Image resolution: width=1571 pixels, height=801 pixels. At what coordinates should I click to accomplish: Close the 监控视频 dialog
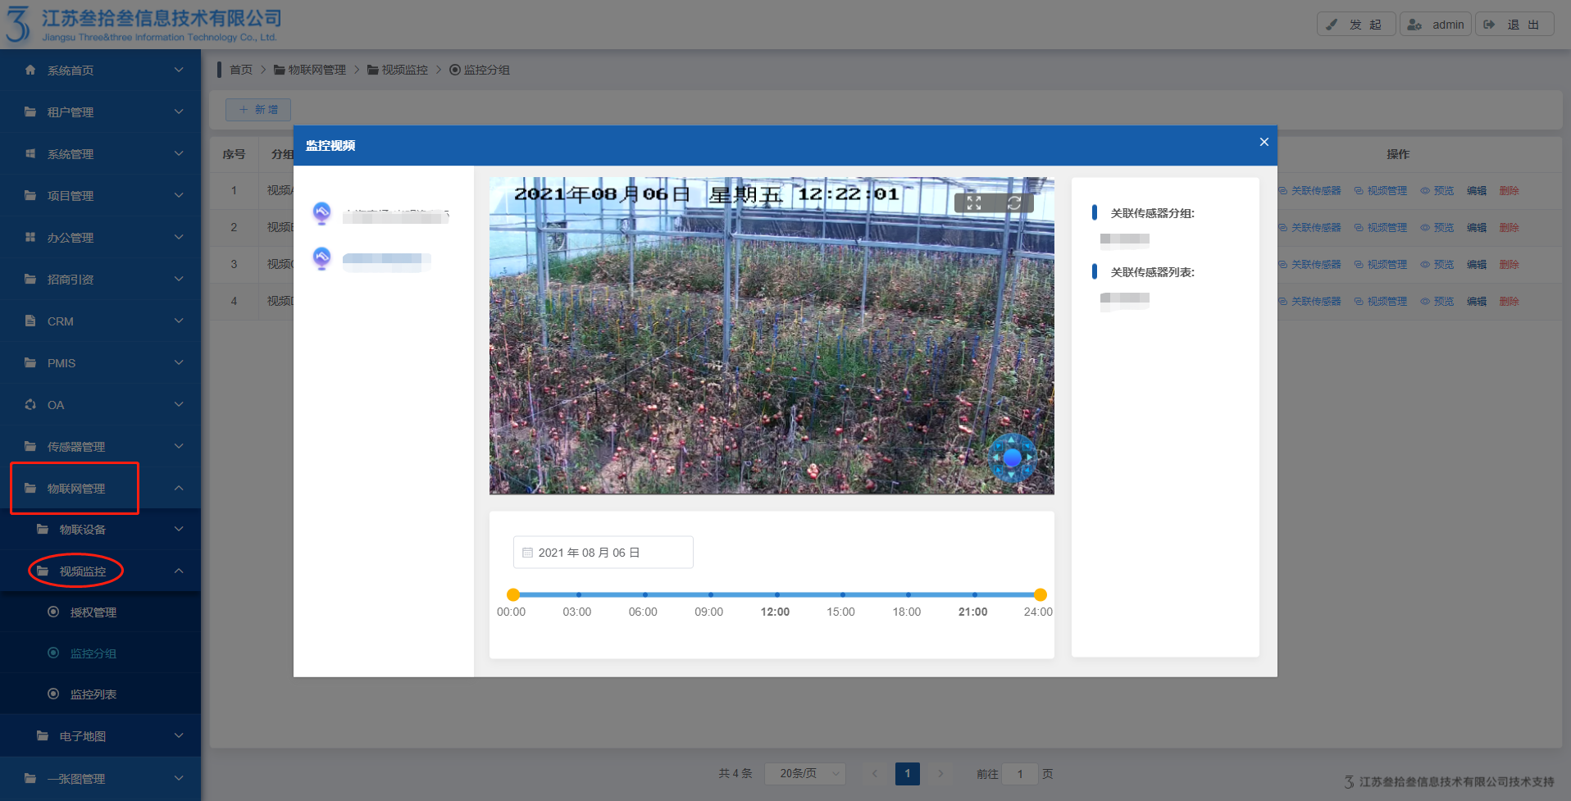point(1264,142)
